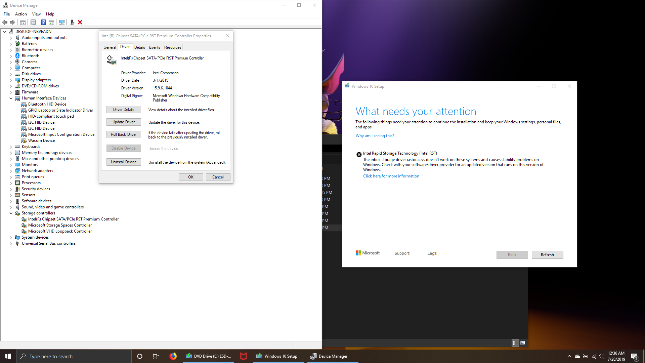Switch to DVD Drive (E:) taskbar window
The height and width of the screenshot is (363, 645).
(x=209, y=356)
